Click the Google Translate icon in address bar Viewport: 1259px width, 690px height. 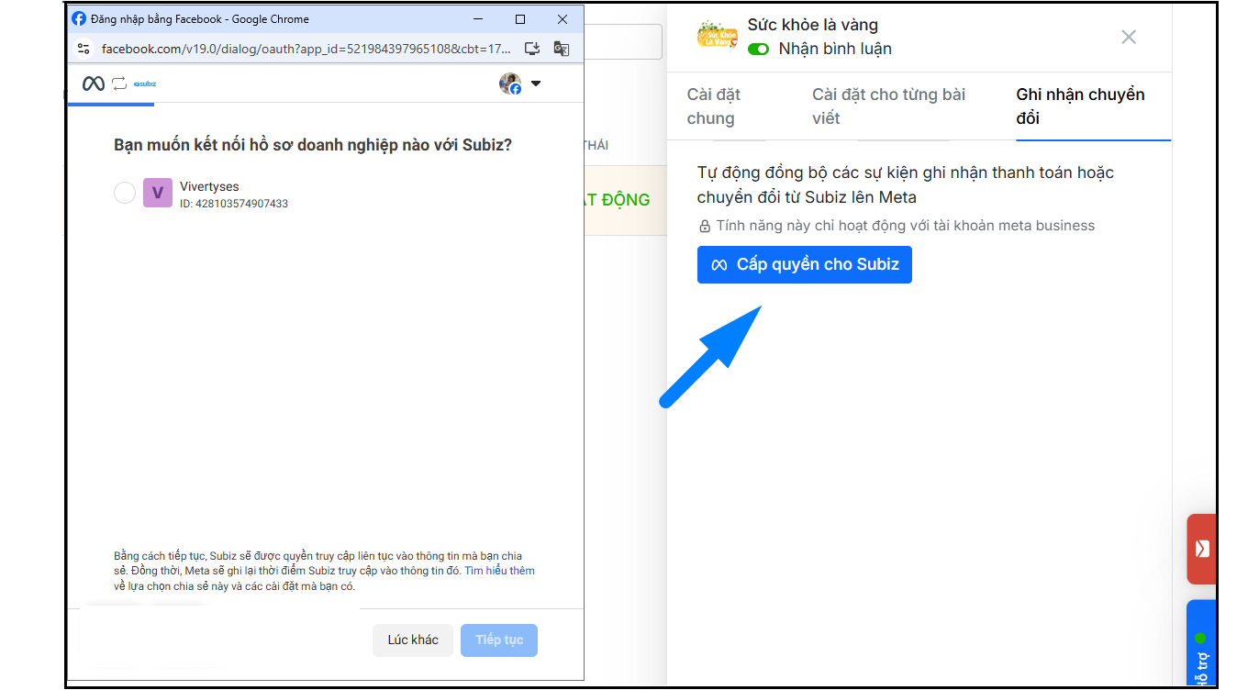[562, 49]
